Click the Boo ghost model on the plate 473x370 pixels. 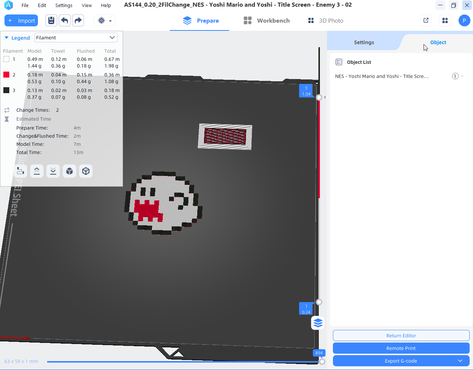(163, 203)
